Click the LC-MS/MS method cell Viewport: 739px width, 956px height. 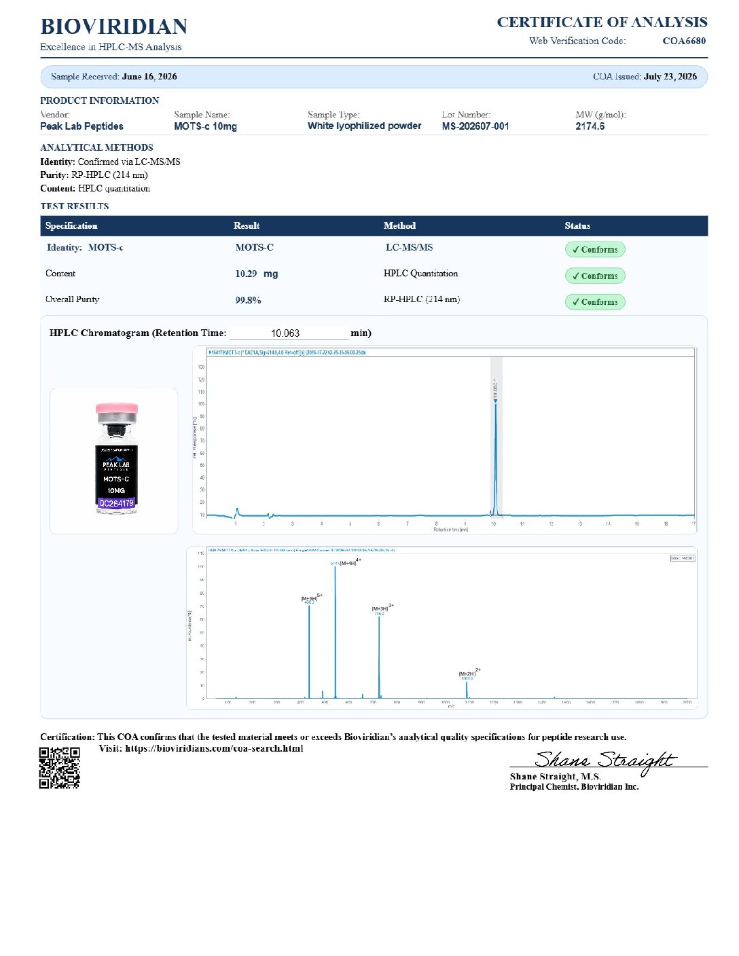coord(409,247)
